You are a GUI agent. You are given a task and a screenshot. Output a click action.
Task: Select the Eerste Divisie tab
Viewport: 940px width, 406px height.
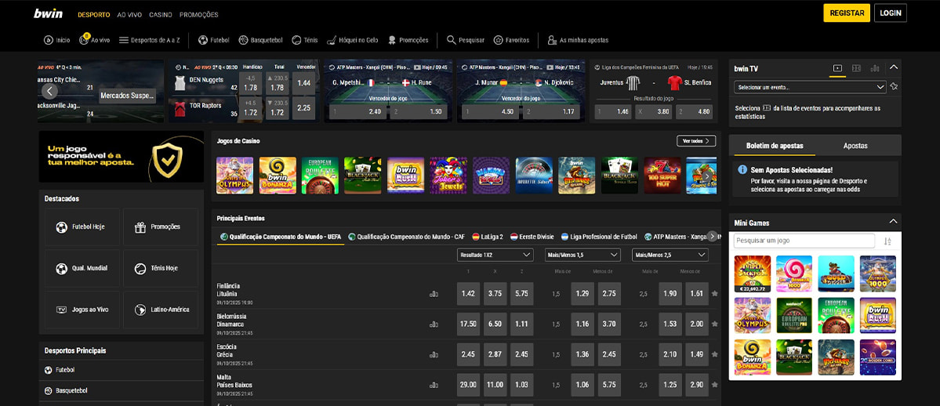click(x=532, y=237)
